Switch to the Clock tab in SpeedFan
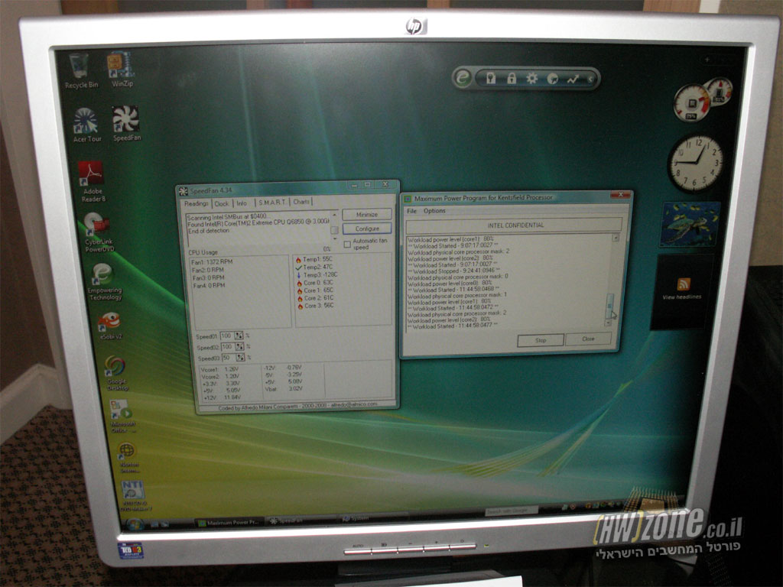 221,203
